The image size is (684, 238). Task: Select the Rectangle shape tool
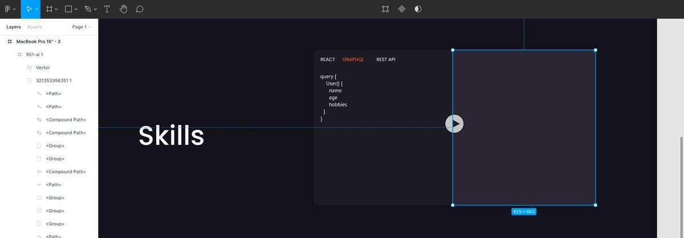[68, 9]
